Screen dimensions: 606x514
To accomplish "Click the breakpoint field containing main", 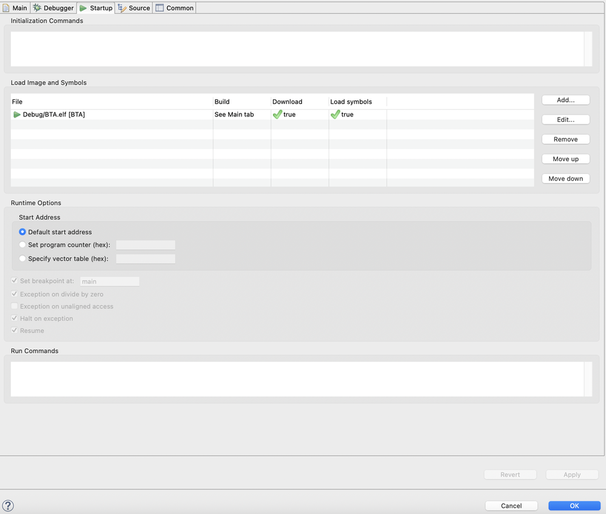I will [x=110, y=281].
